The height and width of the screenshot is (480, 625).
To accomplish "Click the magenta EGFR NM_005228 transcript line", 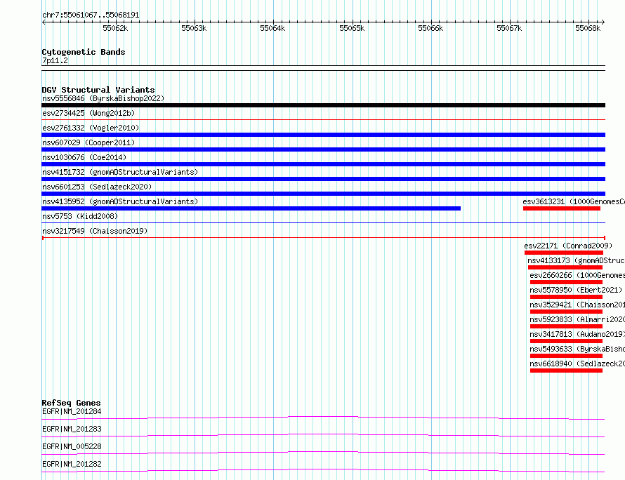I will point(323,453).
